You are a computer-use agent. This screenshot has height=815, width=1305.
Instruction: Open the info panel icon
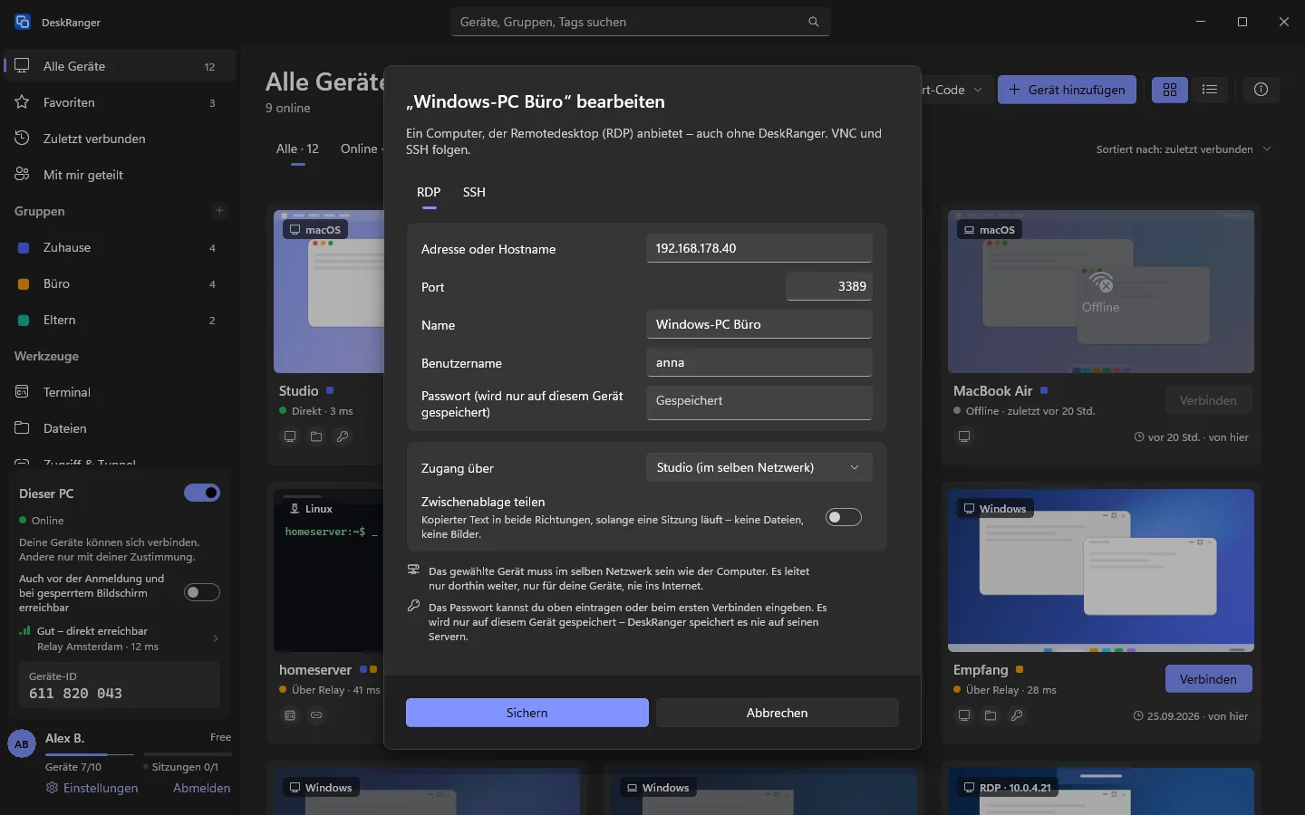tap(1261, 90)
